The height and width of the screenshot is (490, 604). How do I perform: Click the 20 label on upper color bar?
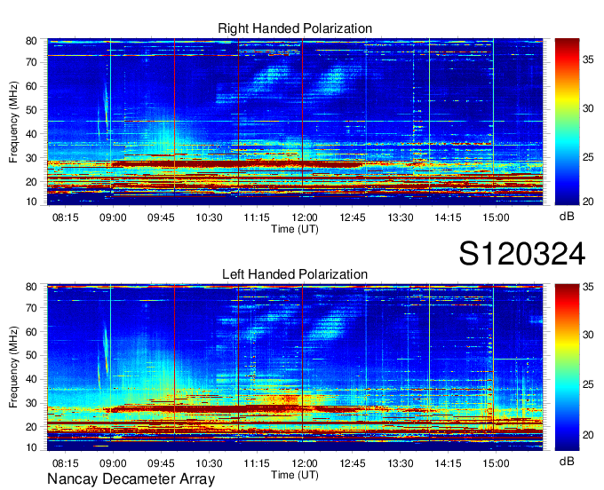pos(588,202)
